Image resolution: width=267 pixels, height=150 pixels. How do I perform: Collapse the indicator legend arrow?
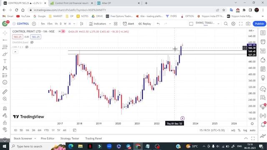[x=15, y=52]
